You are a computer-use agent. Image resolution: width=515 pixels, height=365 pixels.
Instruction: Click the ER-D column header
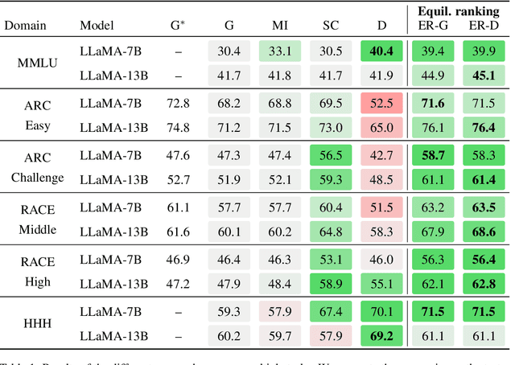(x=486, y=25)
